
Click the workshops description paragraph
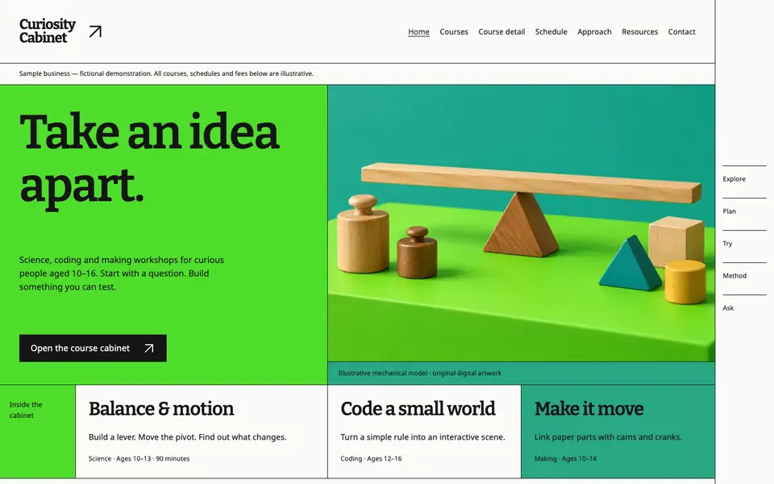pyautogui.click(x=122, y=273)
